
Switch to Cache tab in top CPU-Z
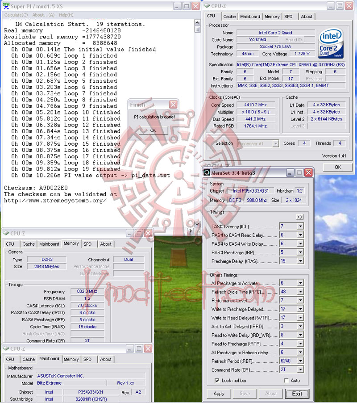229,17
